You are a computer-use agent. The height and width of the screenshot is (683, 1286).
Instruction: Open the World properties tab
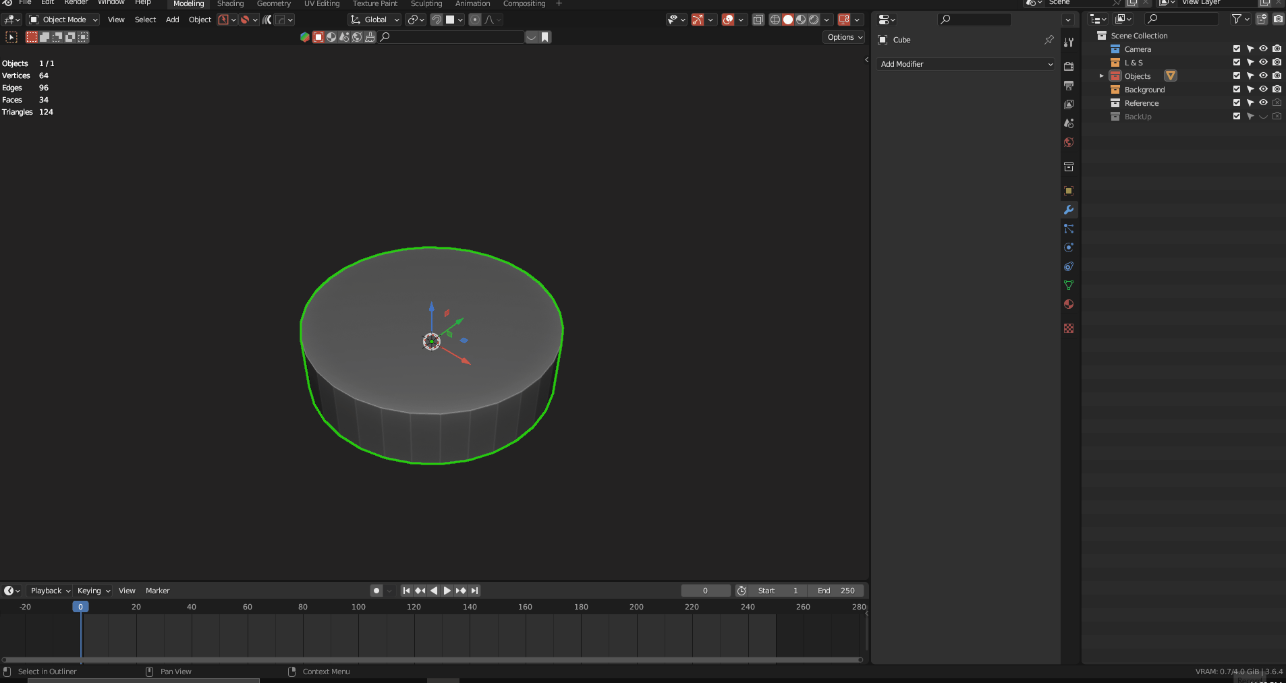pyautogui.click(x=1069, y=142)
